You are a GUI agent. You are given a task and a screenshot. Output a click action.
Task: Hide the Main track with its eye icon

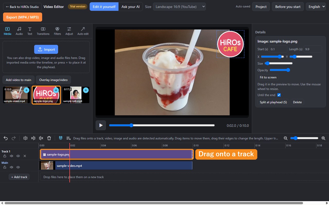pyautogui.click(x=18, y=167)
